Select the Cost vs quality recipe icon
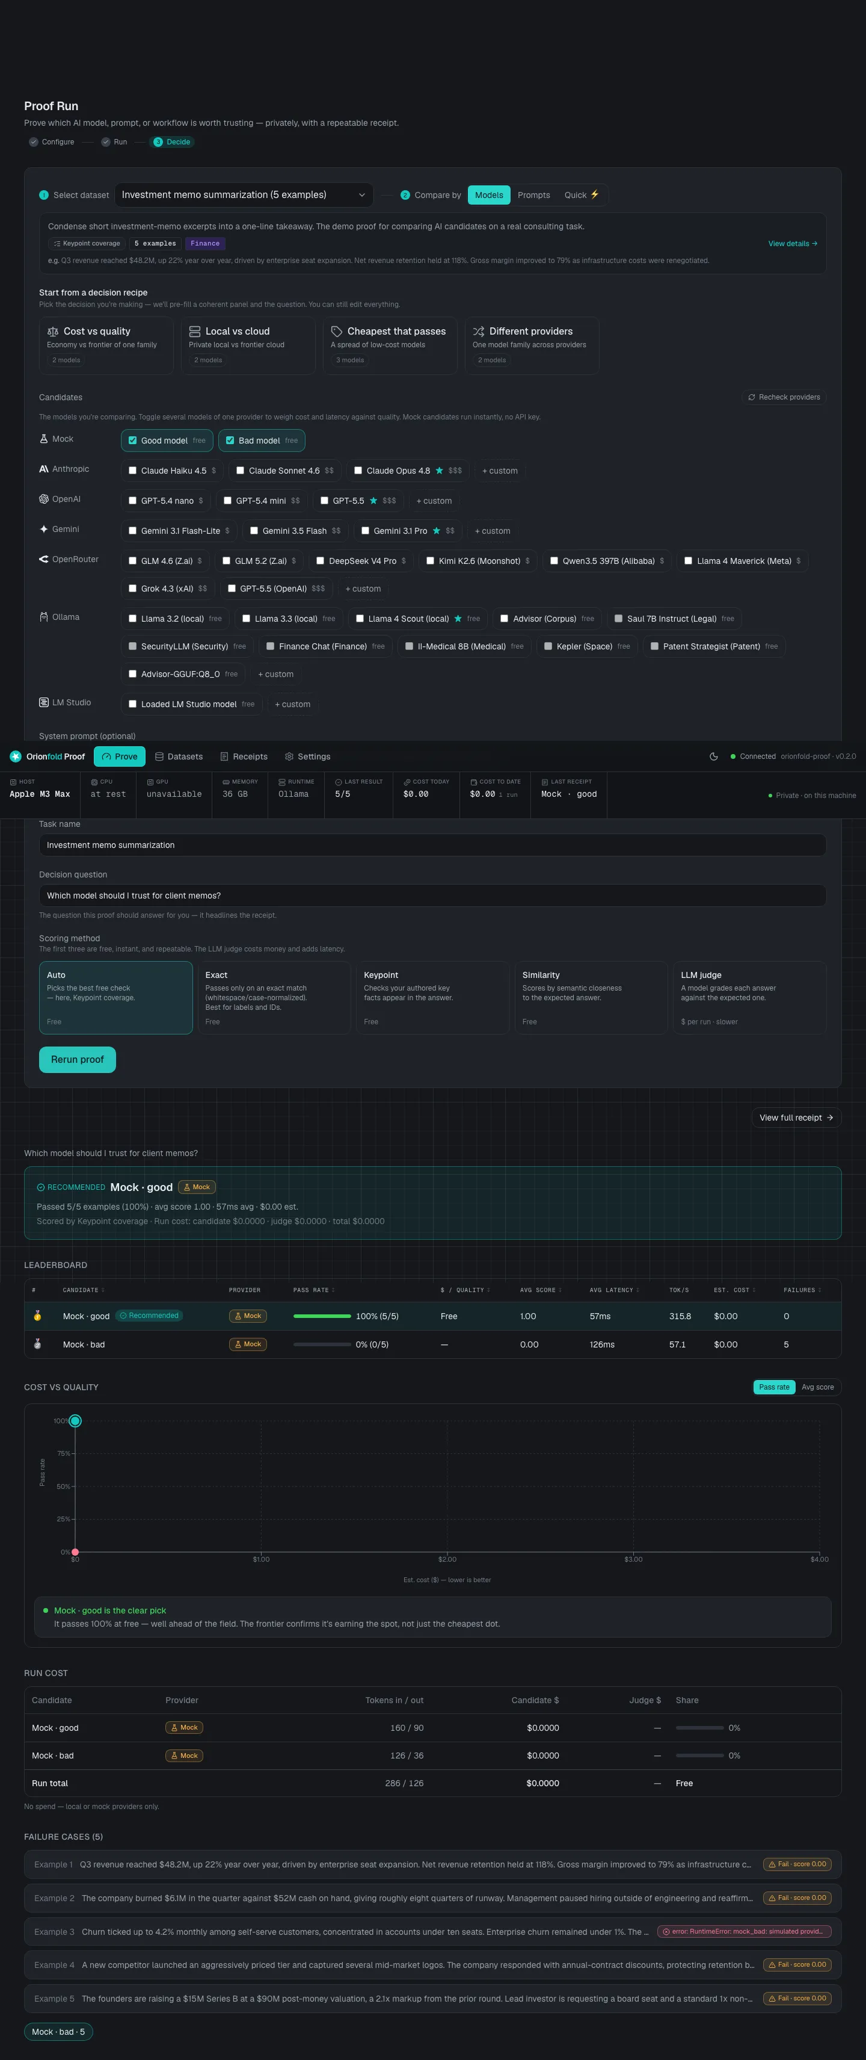The width and height of the screenshot is (866, 2060). point(53,331)
